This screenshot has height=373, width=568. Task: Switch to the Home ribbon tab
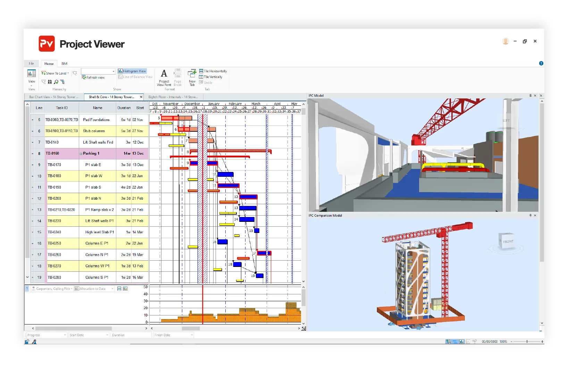(x=49, y=63)
